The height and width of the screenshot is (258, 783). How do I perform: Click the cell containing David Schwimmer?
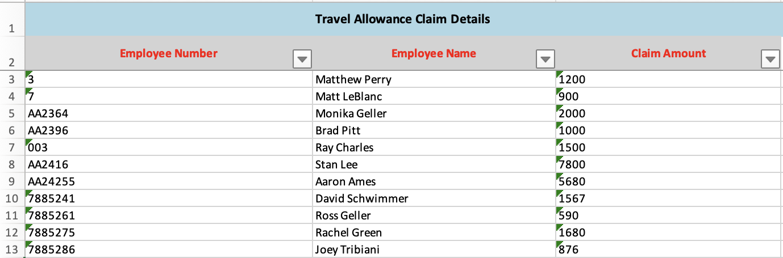361,198
